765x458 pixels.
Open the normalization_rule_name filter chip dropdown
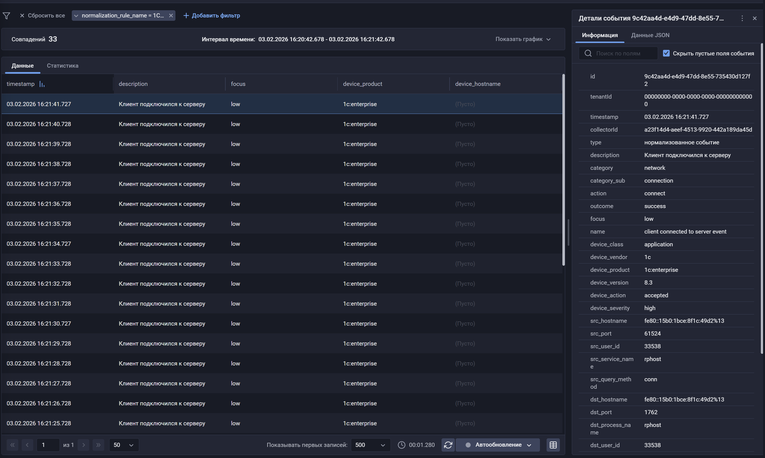pos(76,16)
